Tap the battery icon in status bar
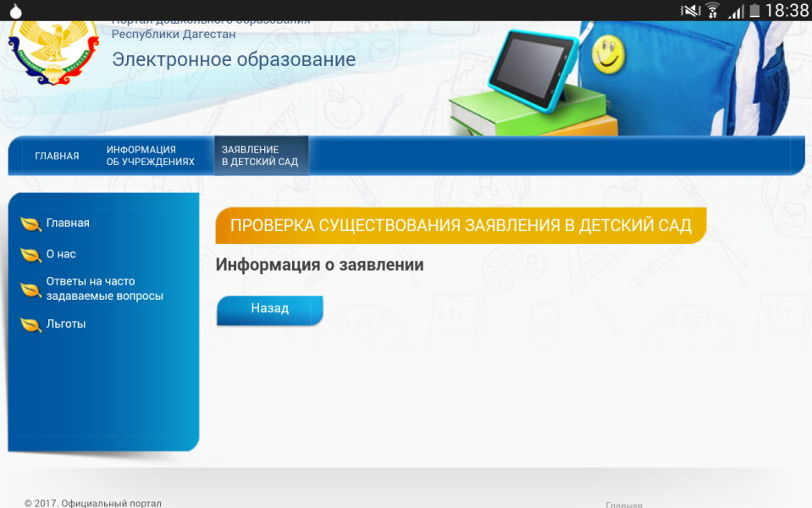This screenshot has height=508, width=812. [x=752, y=10]
